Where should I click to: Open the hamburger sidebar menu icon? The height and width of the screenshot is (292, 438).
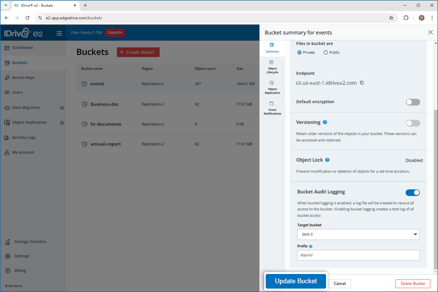(x=59, y=33)
